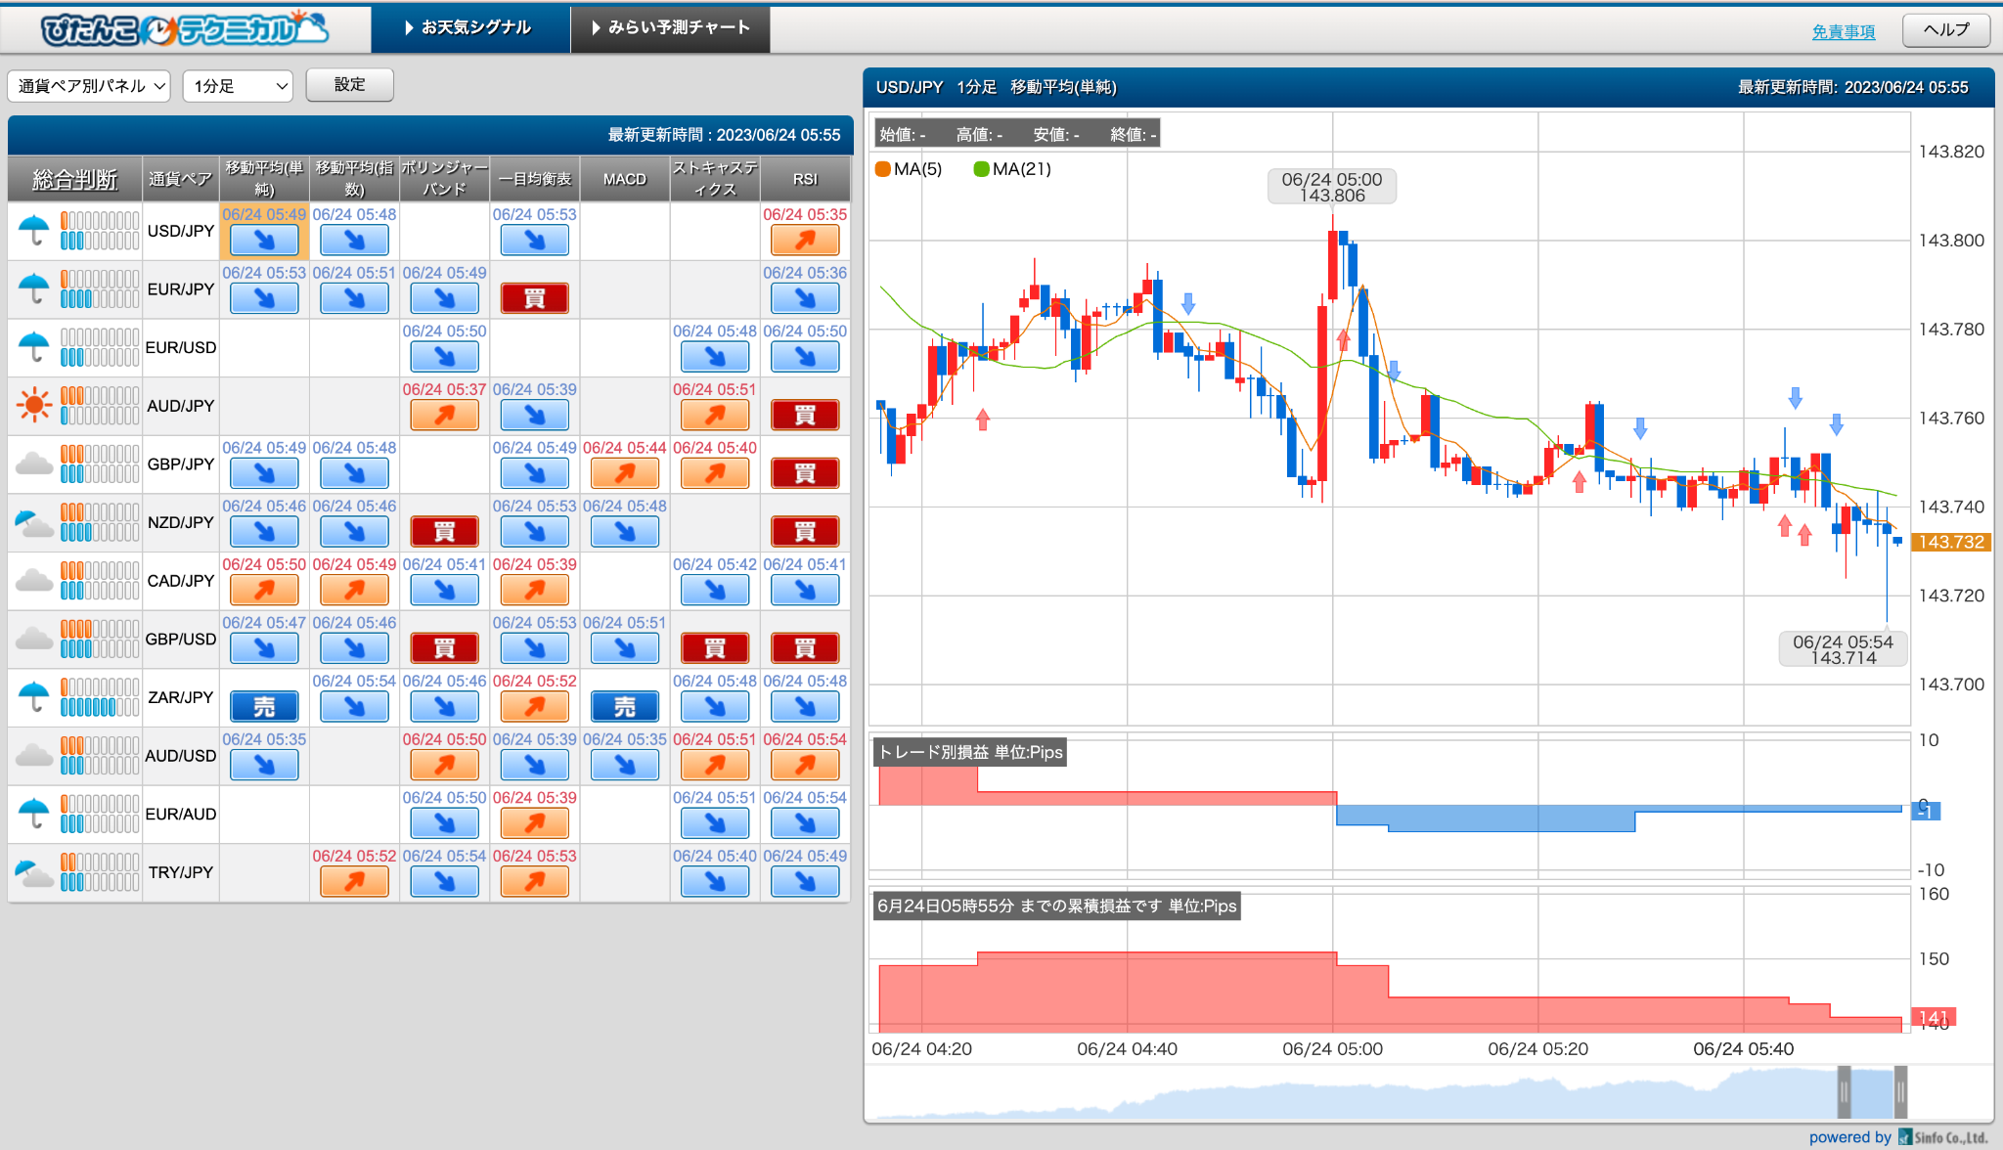Click USD/JPY simple moving average down-arrow signal
The height and width of the screenshot is (1150, 2003).
[x=264, y=241]
